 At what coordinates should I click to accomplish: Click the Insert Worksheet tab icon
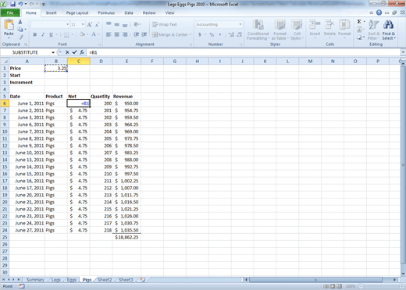142,280
